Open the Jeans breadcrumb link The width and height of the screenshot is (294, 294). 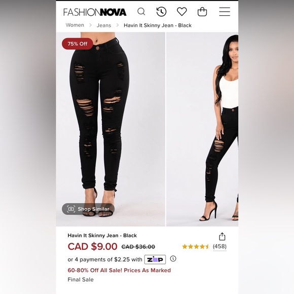click(104, 25)
